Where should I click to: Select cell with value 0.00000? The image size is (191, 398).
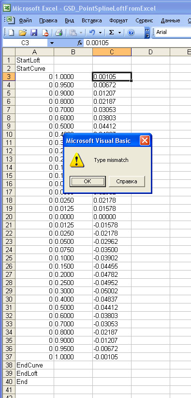[112, 217]
